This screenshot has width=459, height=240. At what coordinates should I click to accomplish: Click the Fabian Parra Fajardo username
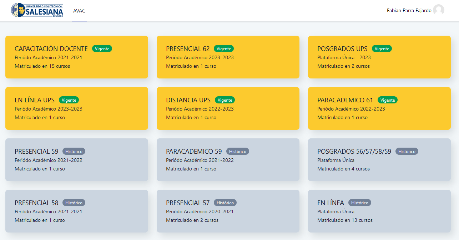point(409,11)
